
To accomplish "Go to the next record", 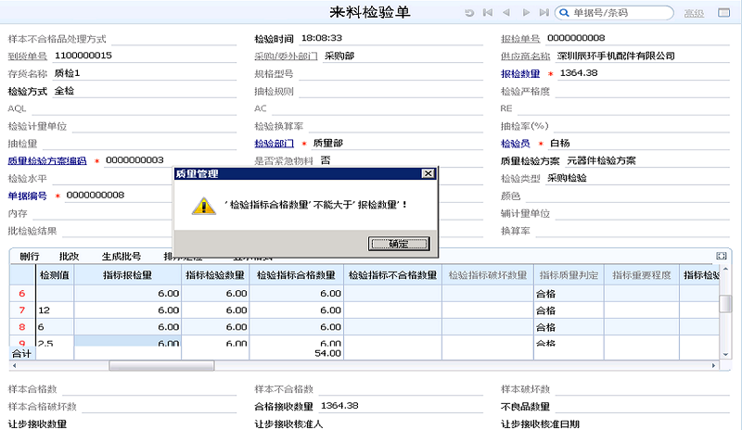I will pos(526,13).
